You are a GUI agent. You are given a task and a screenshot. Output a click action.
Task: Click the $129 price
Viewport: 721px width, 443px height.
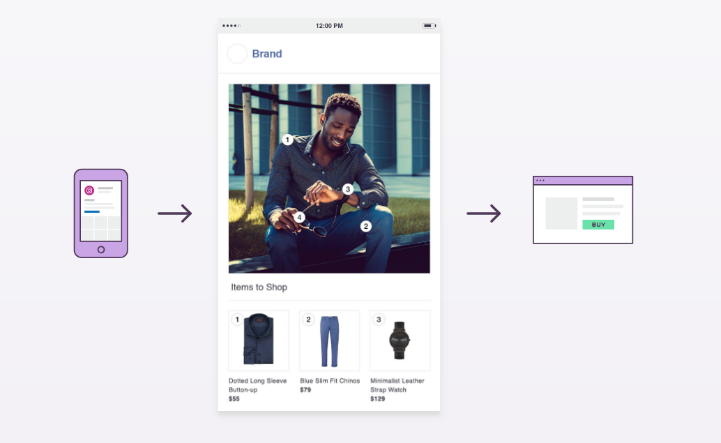click(x=377, y=399)
